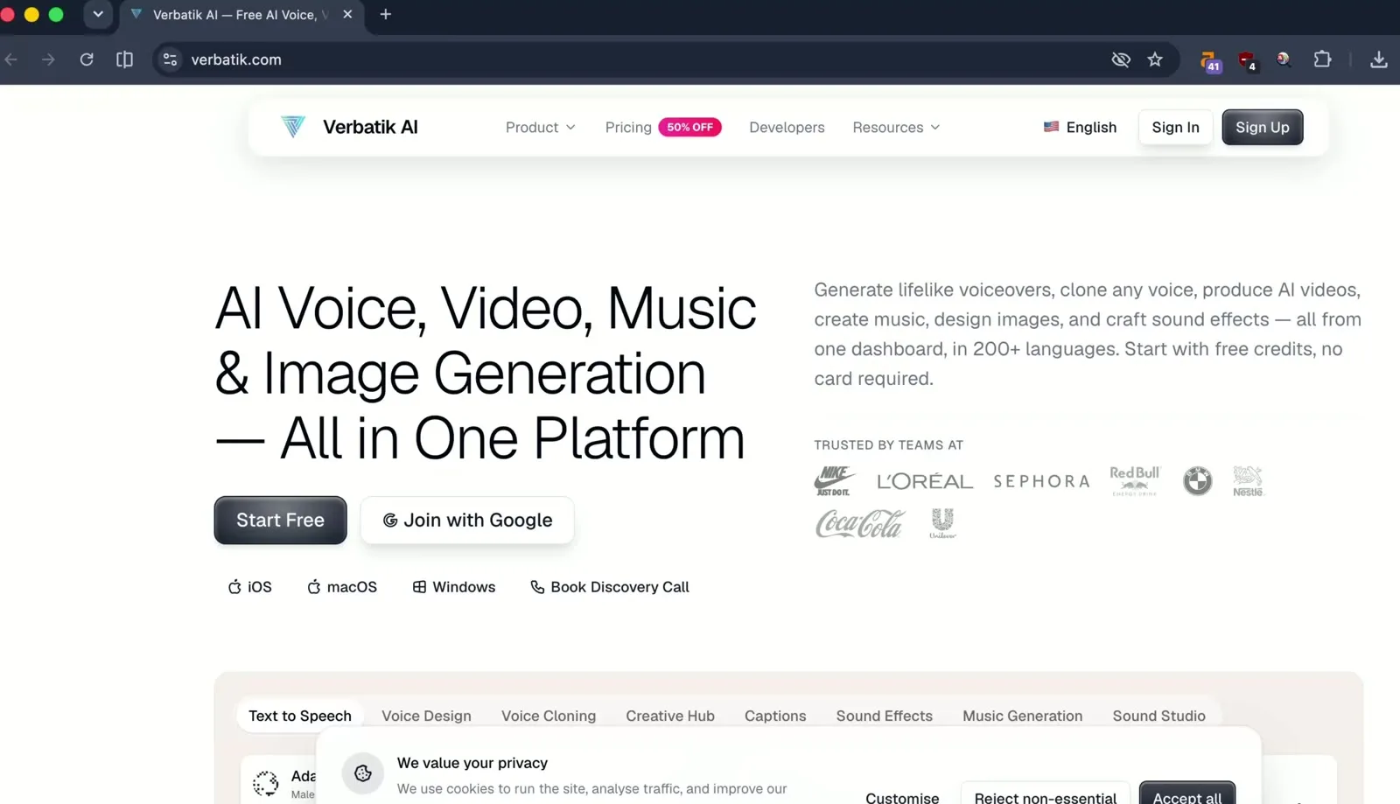Open the Developers page
Image resolution: width=1400 pixels, height=804 pixels.
coord(787,128)
